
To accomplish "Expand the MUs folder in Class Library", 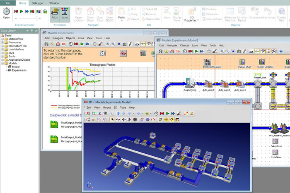I will 2,53.
